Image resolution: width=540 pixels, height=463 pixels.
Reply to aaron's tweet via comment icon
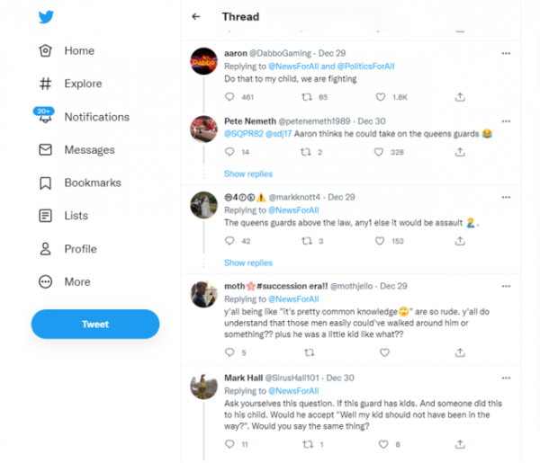[x=229, y=97]
